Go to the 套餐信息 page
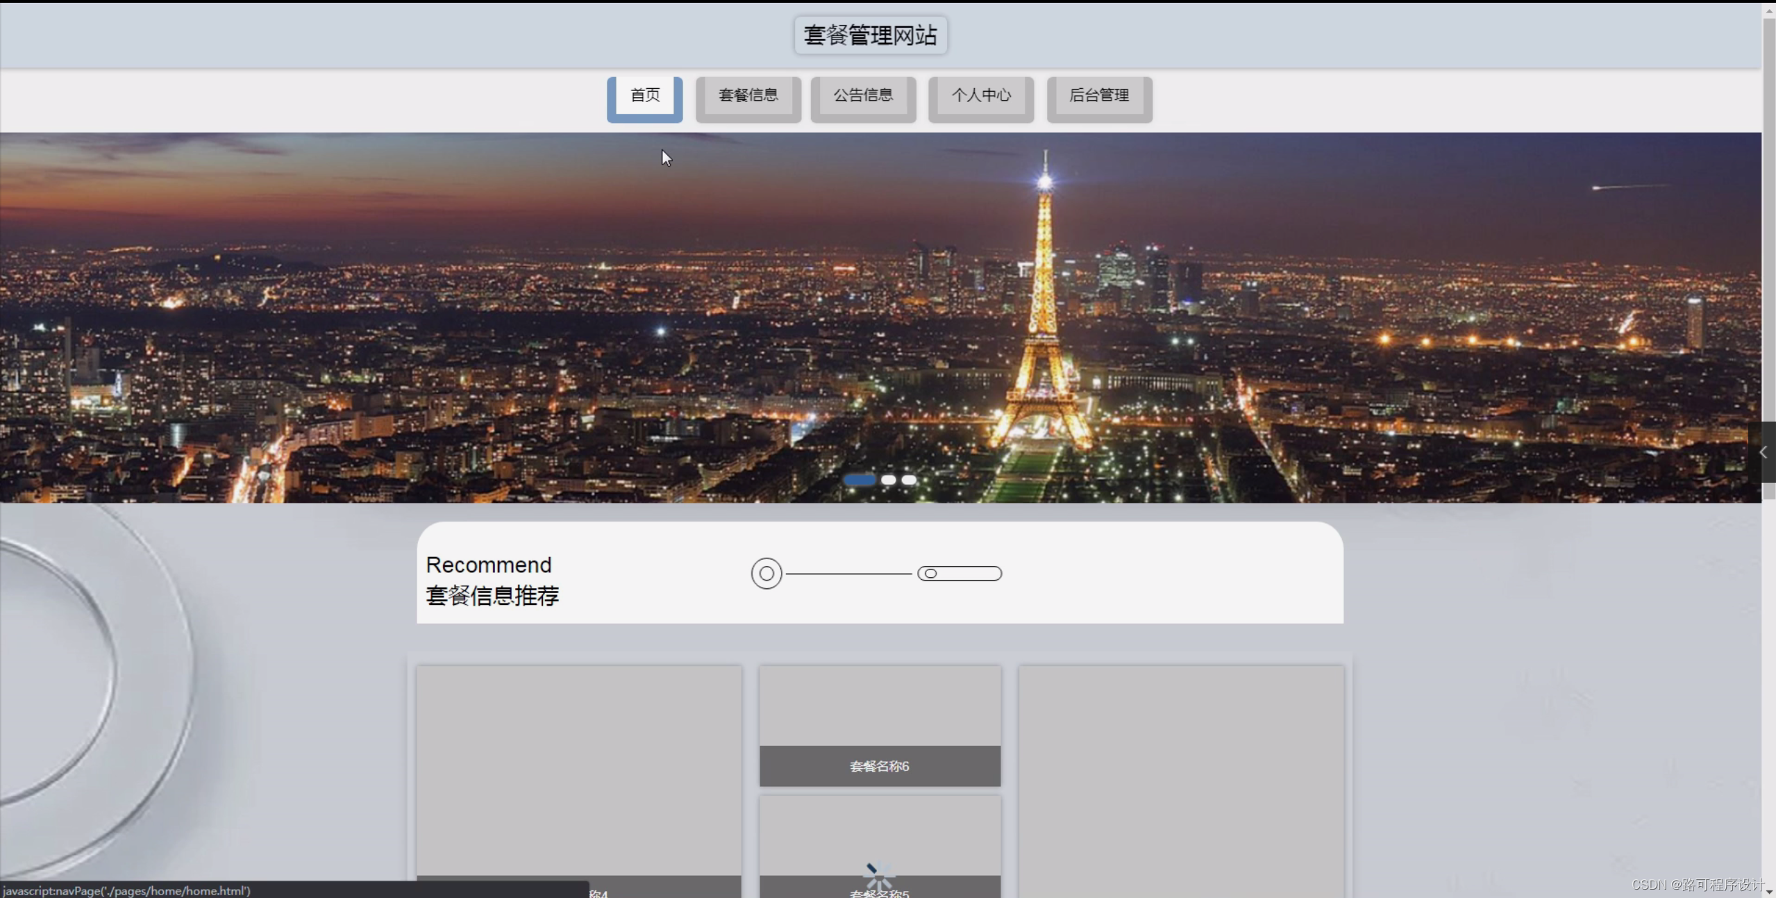1776x898 pixels. coord(748,96)
